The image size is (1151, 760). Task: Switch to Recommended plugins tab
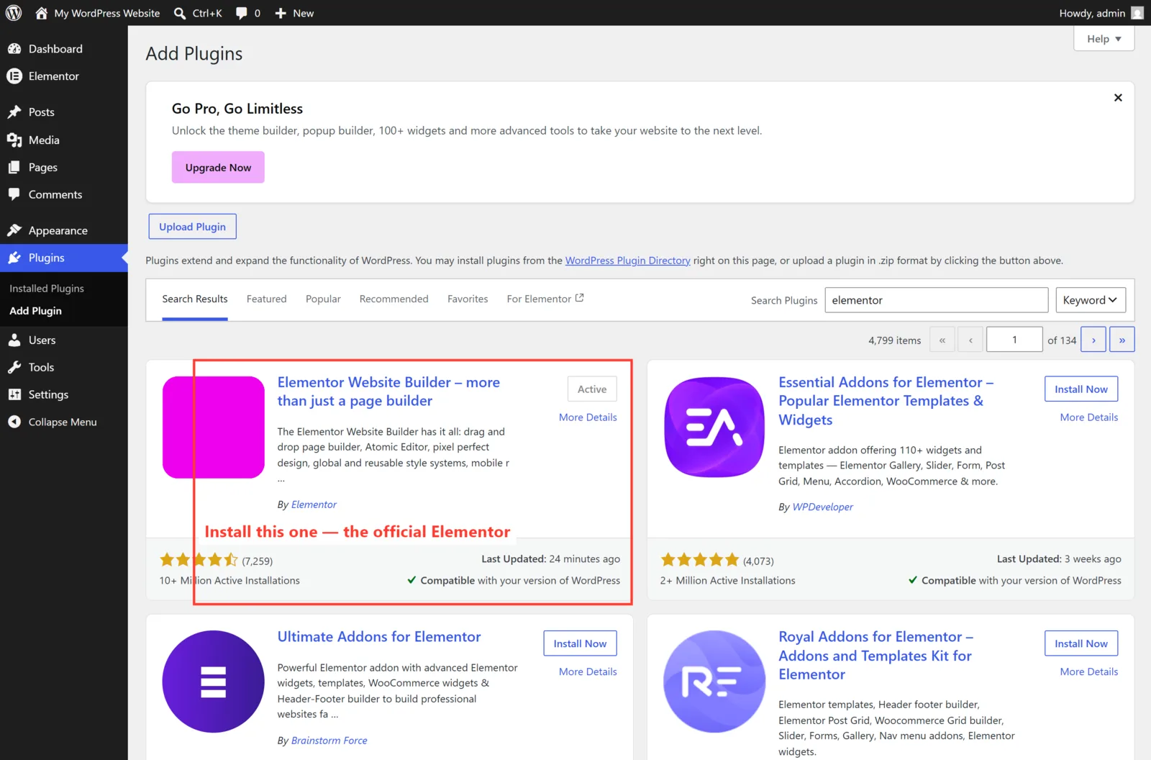pos(393,299)
